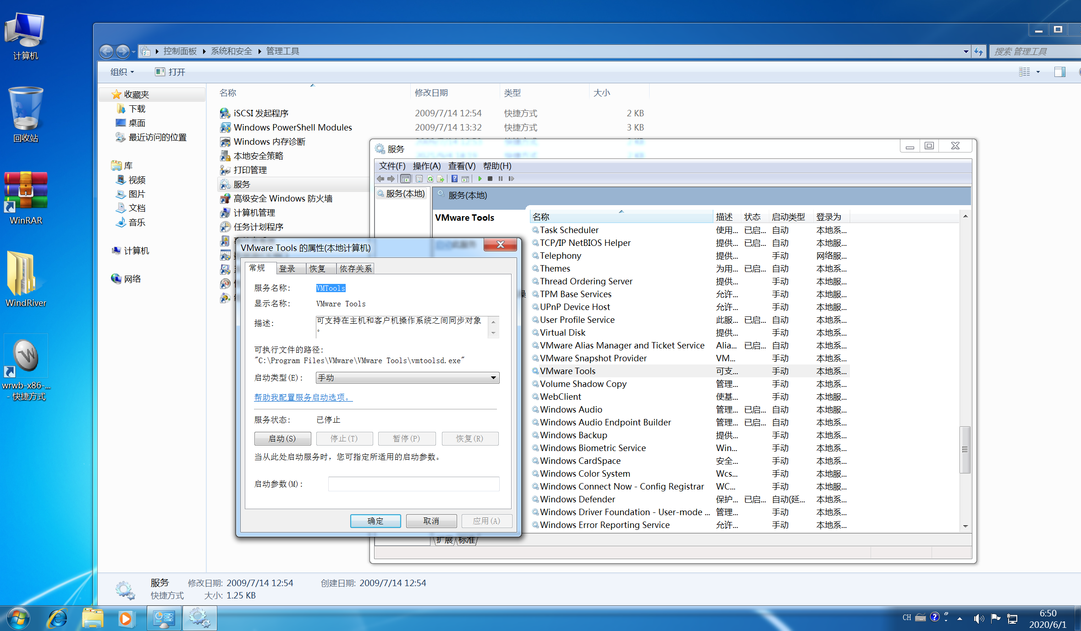
Task: Click the Back arrow in Services toolbar
Action: [x=381, y=179]
